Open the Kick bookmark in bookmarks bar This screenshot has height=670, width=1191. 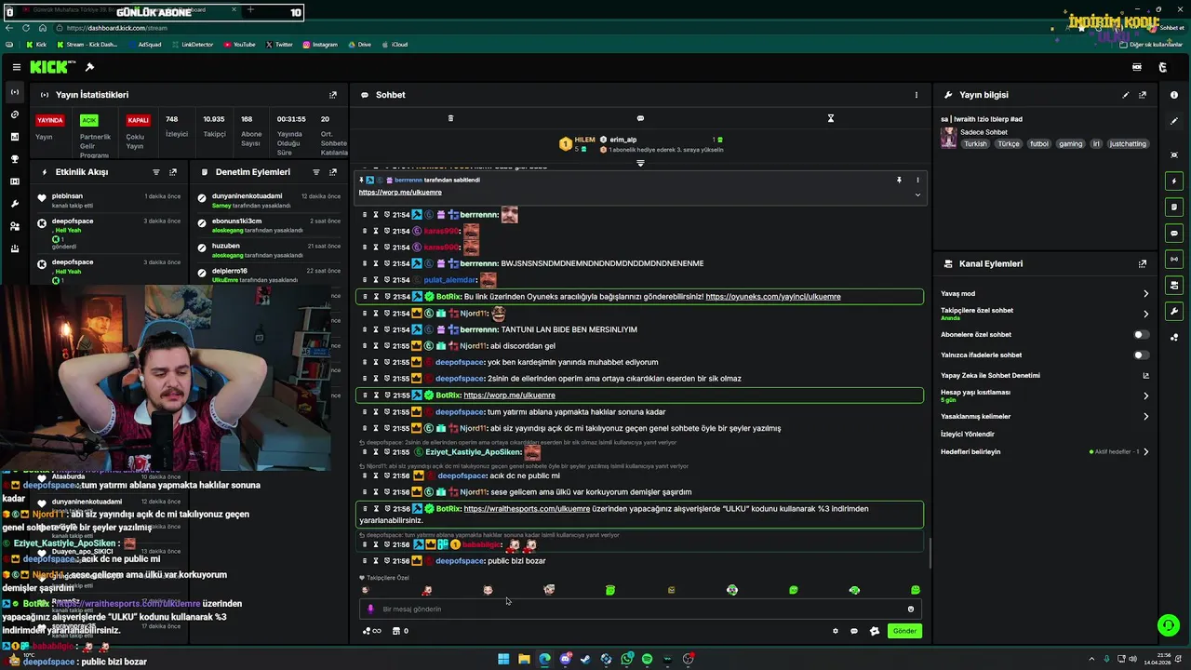click(x=36, y=44)
